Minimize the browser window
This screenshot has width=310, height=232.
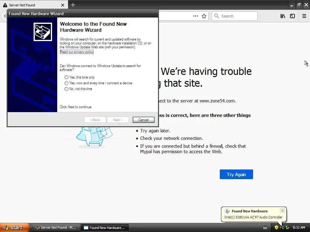pyautogui.click(x=292, y=5)
